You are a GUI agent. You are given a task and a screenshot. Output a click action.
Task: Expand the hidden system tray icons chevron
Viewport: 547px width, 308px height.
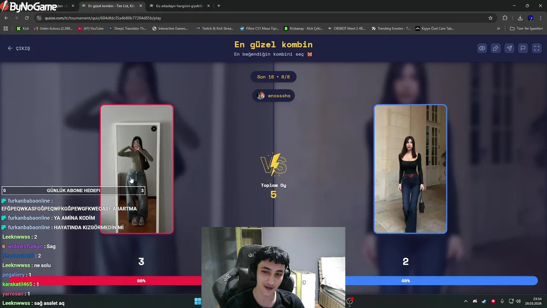466,301
